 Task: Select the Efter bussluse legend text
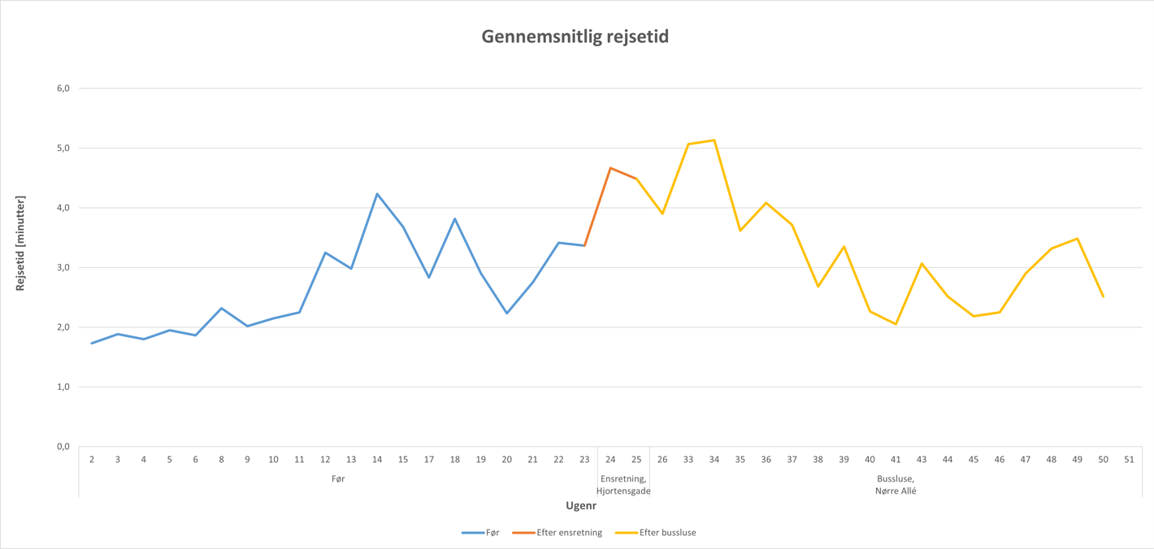pyautogui.click(x=667, y=533)
